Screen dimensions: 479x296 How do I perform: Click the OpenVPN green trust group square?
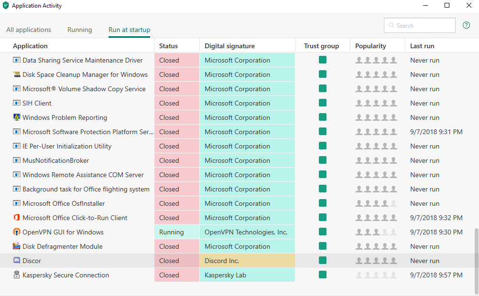point(323,232)
